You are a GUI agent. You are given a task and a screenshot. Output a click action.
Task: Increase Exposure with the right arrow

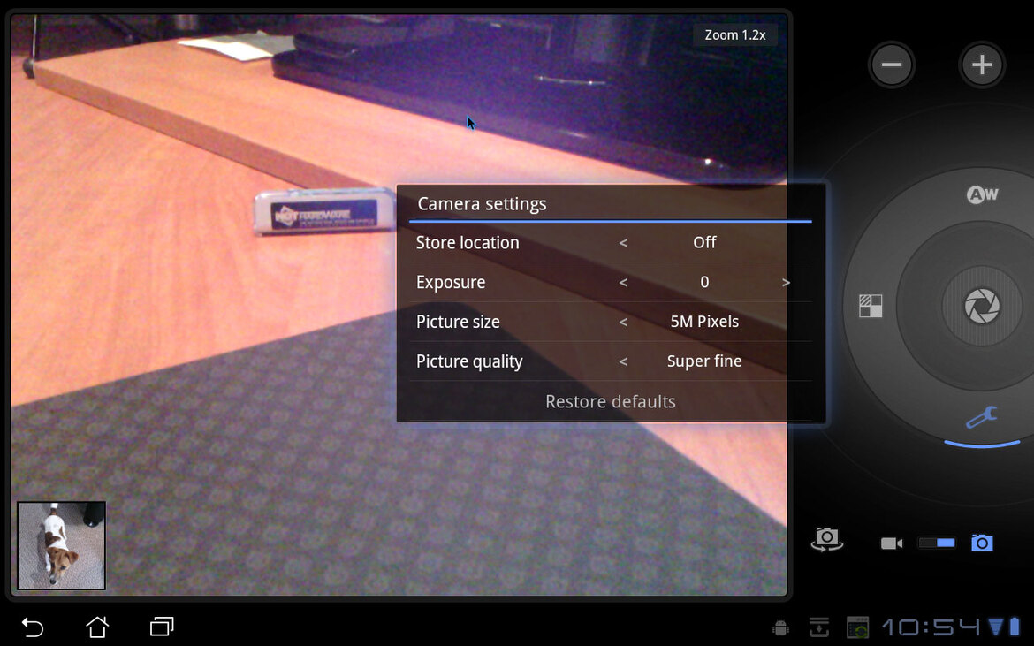[786, 282]
